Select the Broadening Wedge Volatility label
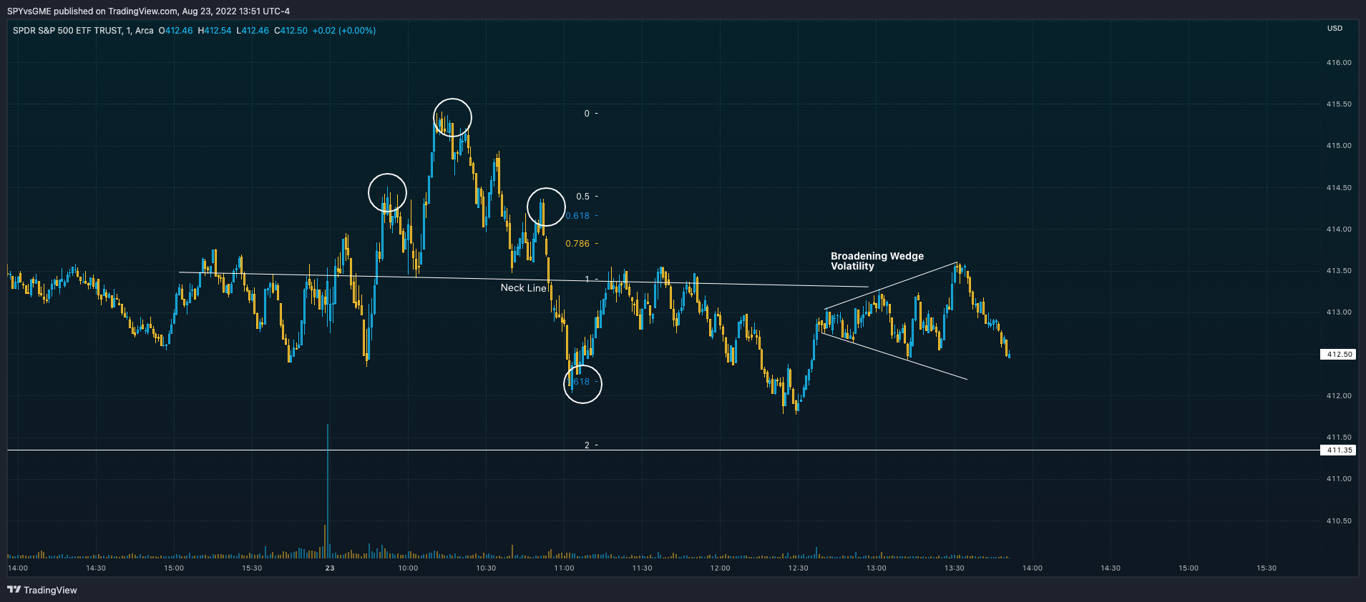This screenshot has width=1366, height=602. click(877, 261)
